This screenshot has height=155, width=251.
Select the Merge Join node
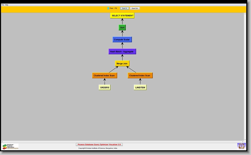pyautogui.click(x=122, y=64)
